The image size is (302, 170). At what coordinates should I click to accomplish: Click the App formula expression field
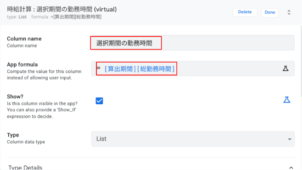tap(193, 68)
